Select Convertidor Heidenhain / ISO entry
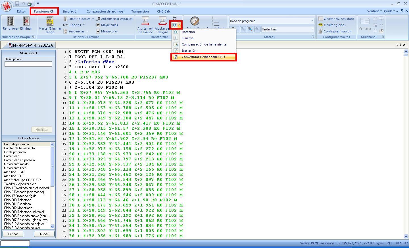409x248 pixels. pyautogui.click(x=203, y=57)
